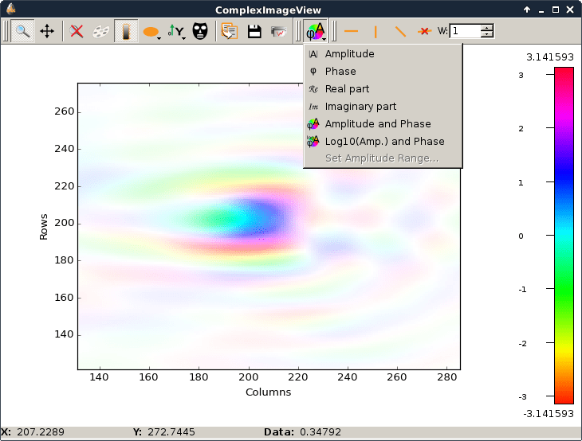Click the phase colorbar gradient
Screen dimensions: 582x441
[564, 235]
